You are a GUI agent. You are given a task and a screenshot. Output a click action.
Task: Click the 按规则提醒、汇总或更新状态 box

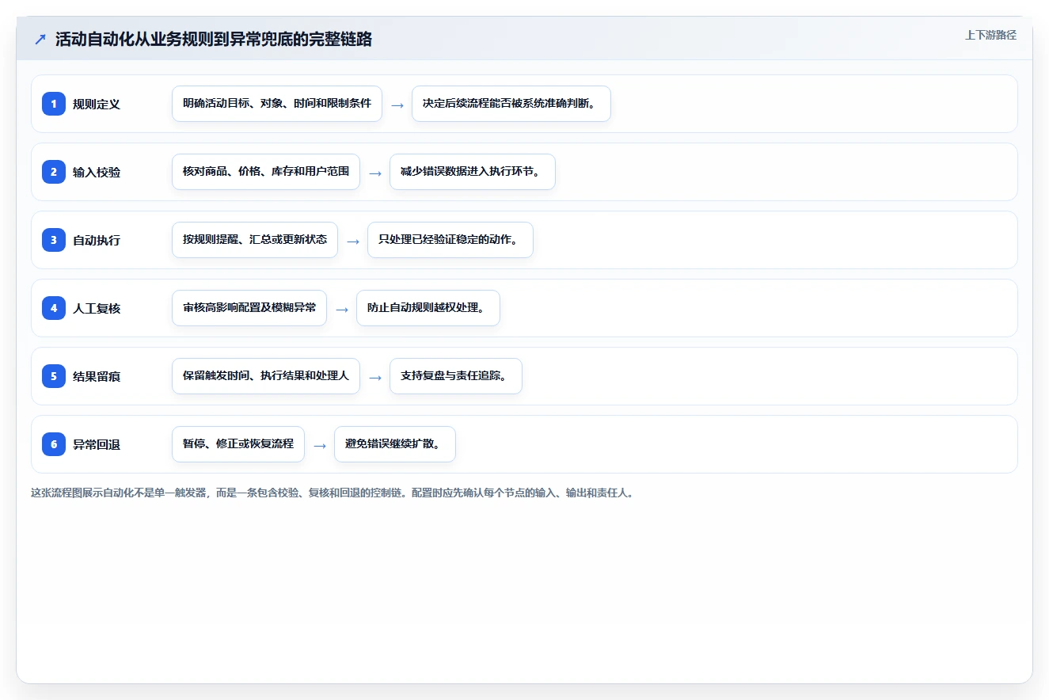[255, 240]
